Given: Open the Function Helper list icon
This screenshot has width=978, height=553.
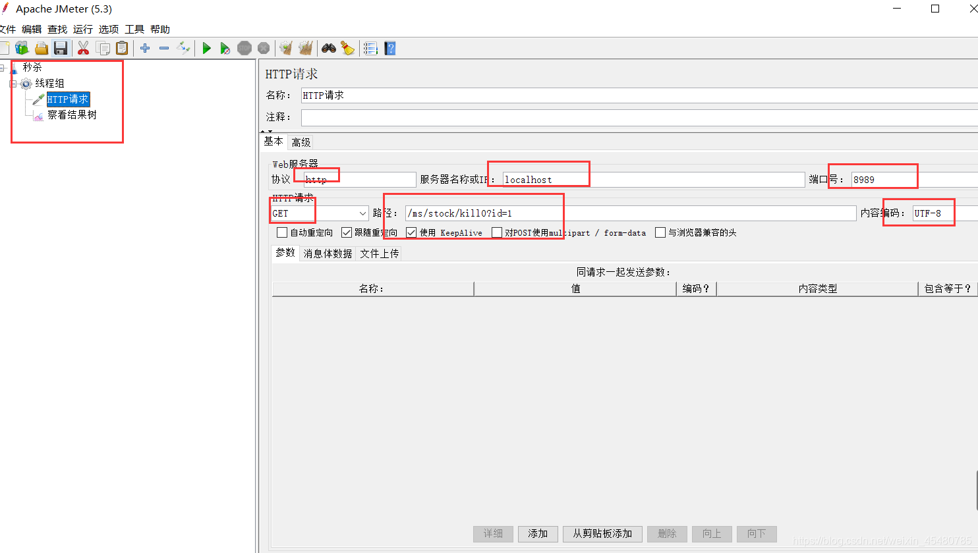Looking at the screenshot, I should click(x=370, y=48).
